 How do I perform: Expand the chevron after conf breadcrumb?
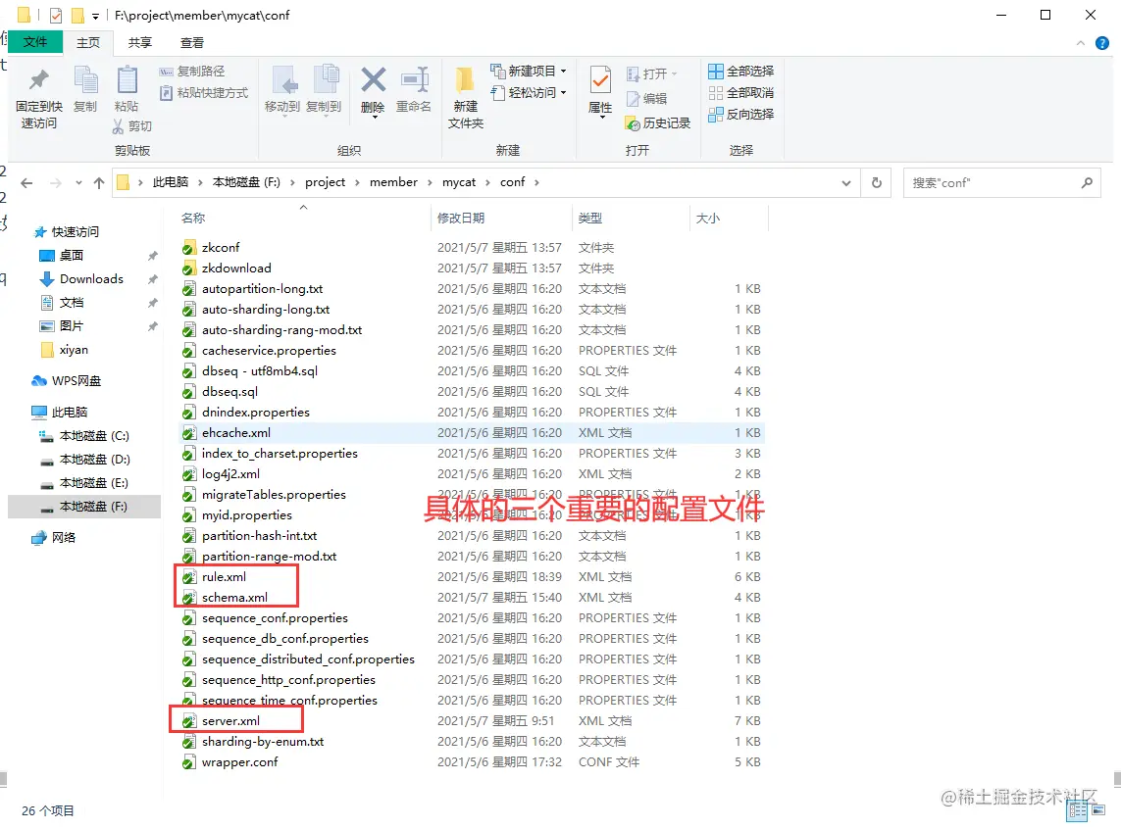click(x=536, y=183)
